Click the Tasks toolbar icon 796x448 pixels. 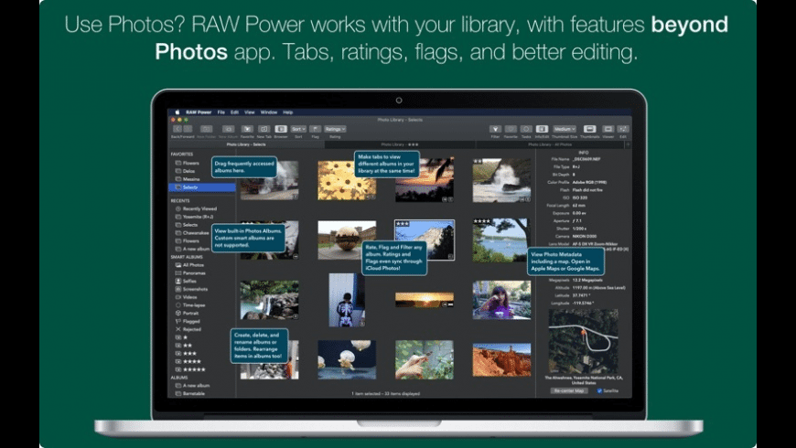pos(526,130)
